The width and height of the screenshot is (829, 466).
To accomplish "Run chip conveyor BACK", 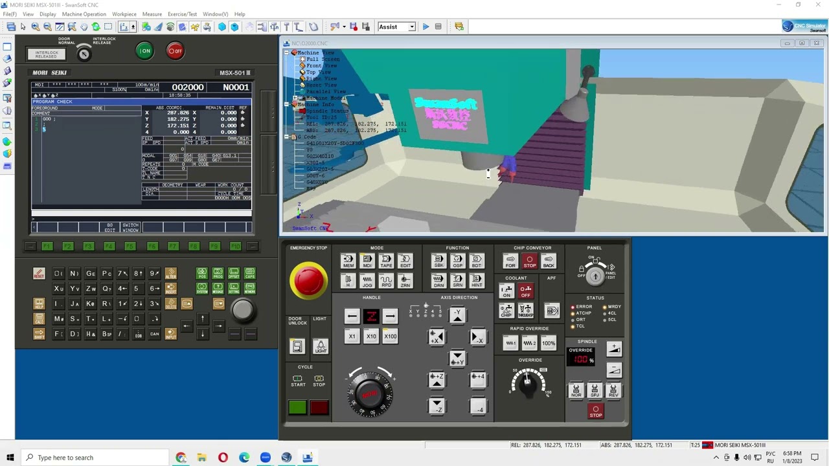I will tap(549, 261).
